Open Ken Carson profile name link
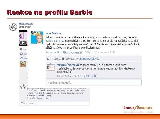Screen dimensions: 160x119 point(53,33)
